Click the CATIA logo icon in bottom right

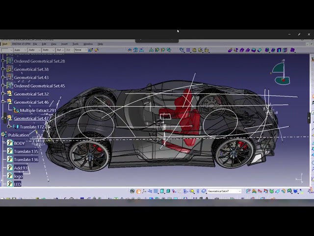(311, 190)
